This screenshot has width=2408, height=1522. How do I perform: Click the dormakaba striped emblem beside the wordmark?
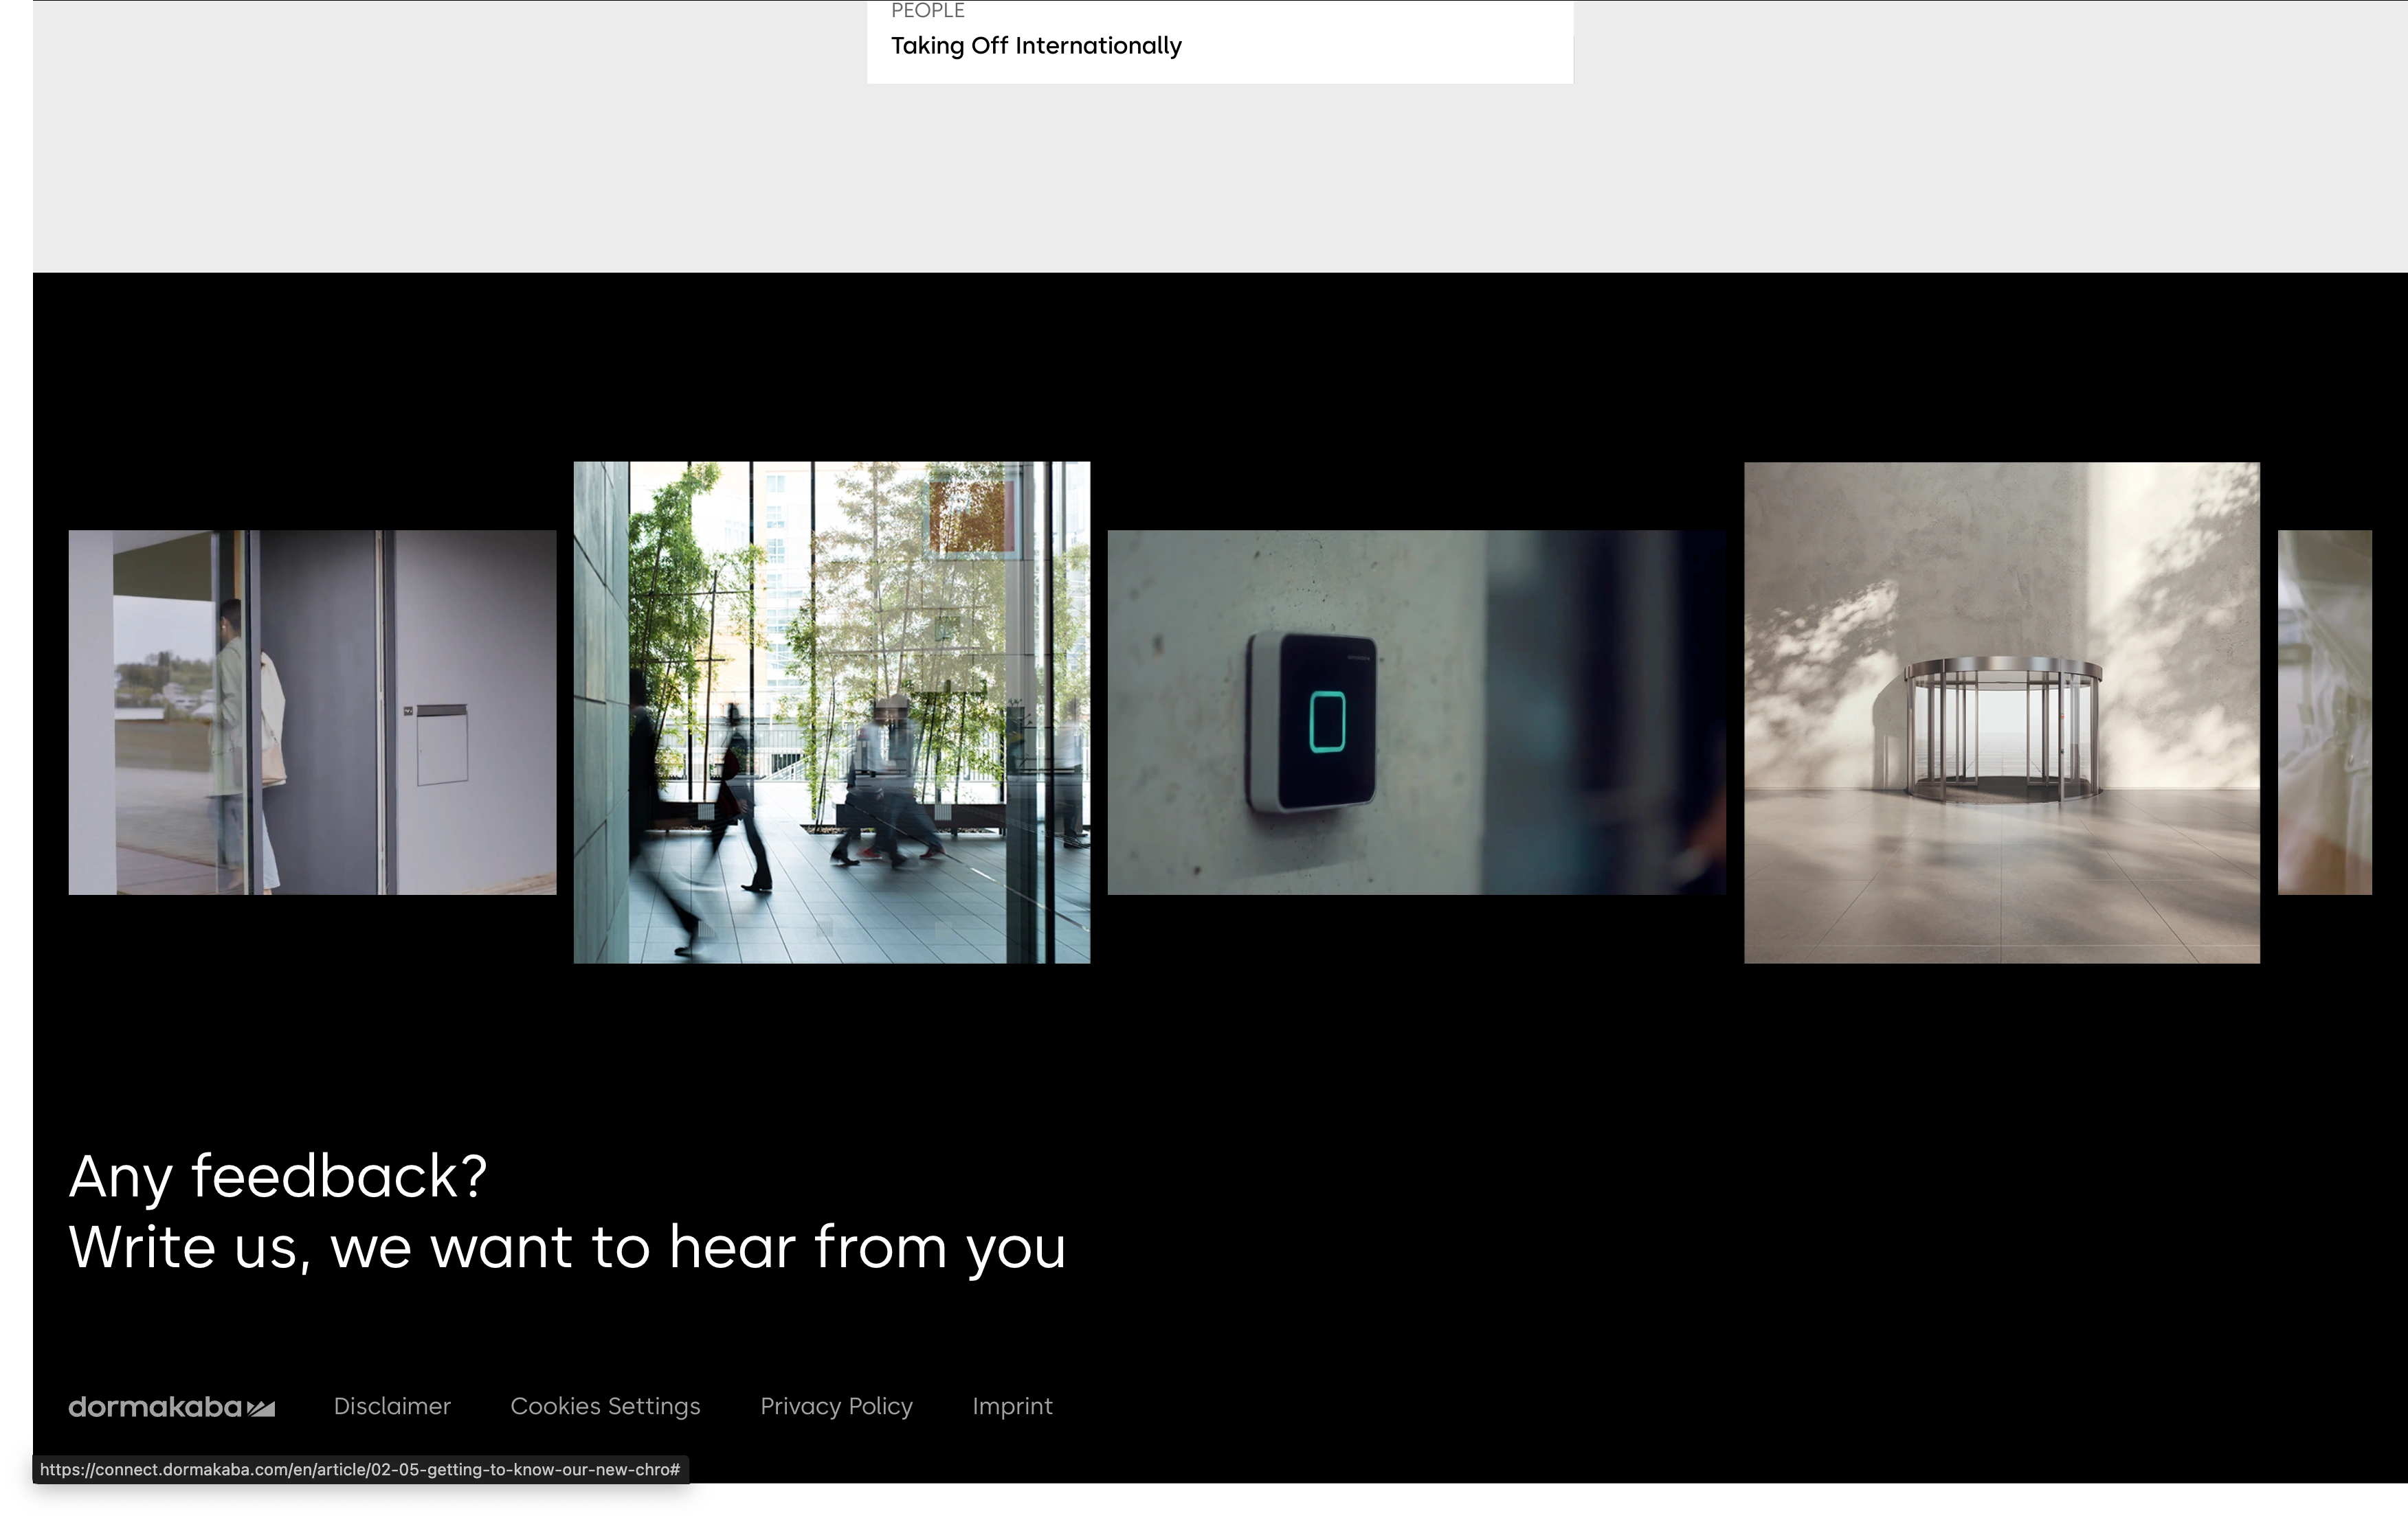pyautogui.click(x=261, y=1408)
